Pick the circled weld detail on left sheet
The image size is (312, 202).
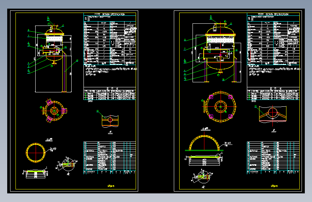[67, 165]
